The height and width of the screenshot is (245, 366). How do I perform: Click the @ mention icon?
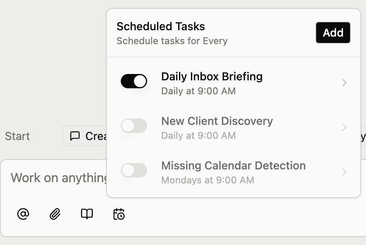tap(23, 214)
